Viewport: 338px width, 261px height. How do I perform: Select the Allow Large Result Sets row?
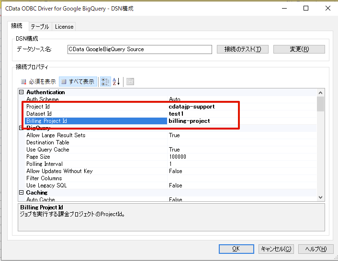pyautogui.click(x=170, y=135)
